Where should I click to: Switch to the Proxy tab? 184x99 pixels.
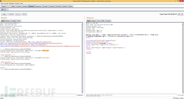tap(8, 6)
